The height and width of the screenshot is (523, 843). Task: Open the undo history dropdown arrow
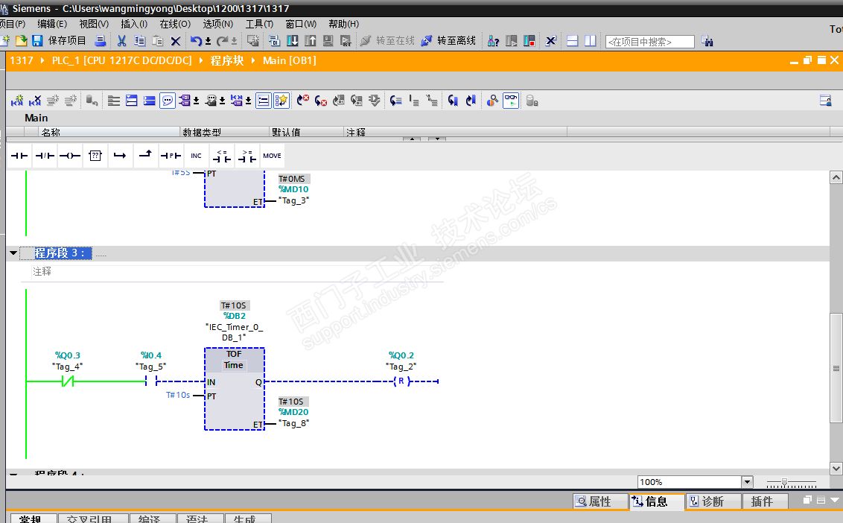coord(208,41)
